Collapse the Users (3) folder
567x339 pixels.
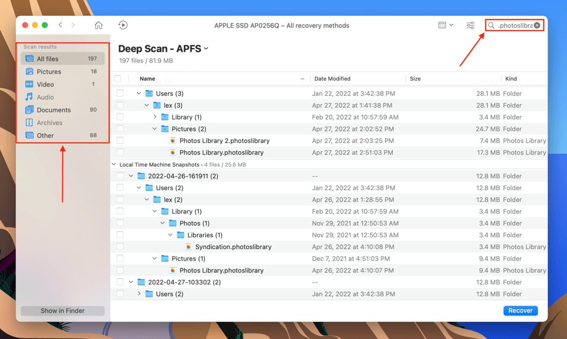pos(139,93)
